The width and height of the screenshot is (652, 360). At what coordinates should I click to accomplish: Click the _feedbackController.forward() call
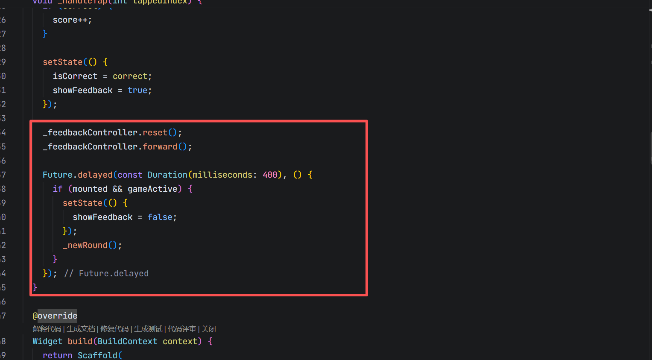117,147
